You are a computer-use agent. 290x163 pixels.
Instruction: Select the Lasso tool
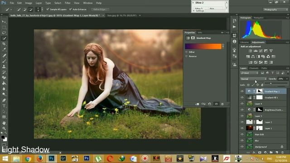pos(4,33)
